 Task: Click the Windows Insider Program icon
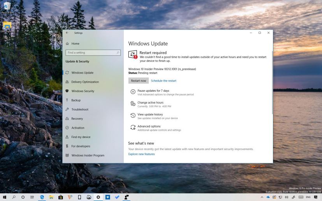(67, 155)
